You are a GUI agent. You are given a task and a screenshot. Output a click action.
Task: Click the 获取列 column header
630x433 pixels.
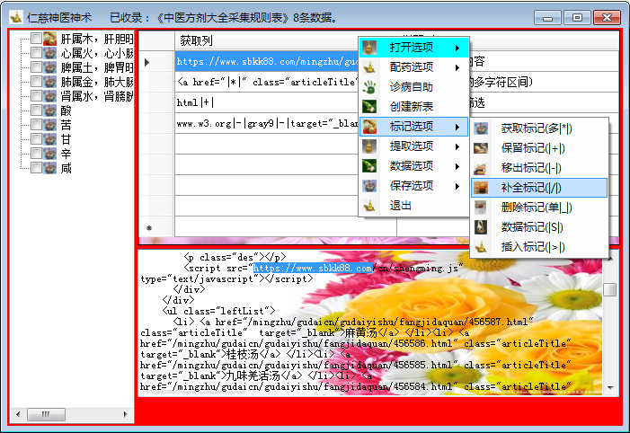pos(266,40)
